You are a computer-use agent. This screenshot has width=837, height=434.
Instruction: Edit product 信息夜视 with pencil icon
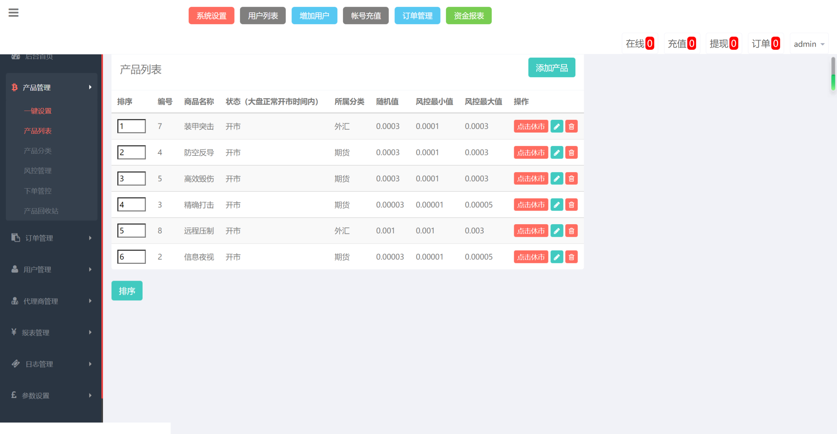tap(557, 257)
